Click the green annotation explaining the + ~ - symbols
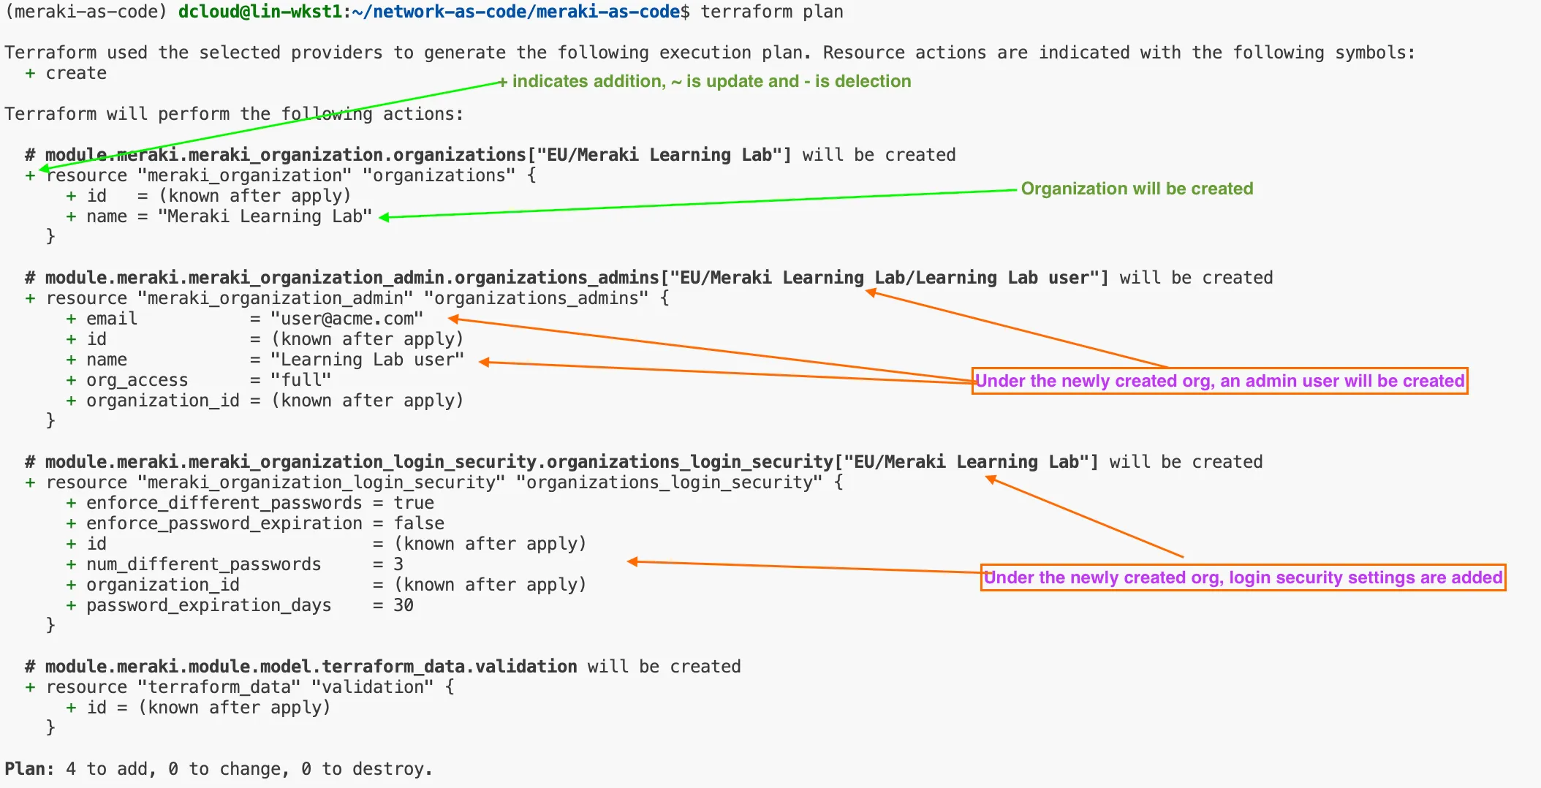1541x788 pixels. 711,81
